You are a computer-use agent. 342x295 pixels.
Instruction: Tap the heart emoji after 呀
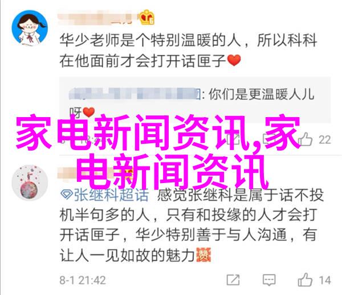point(89,113)
